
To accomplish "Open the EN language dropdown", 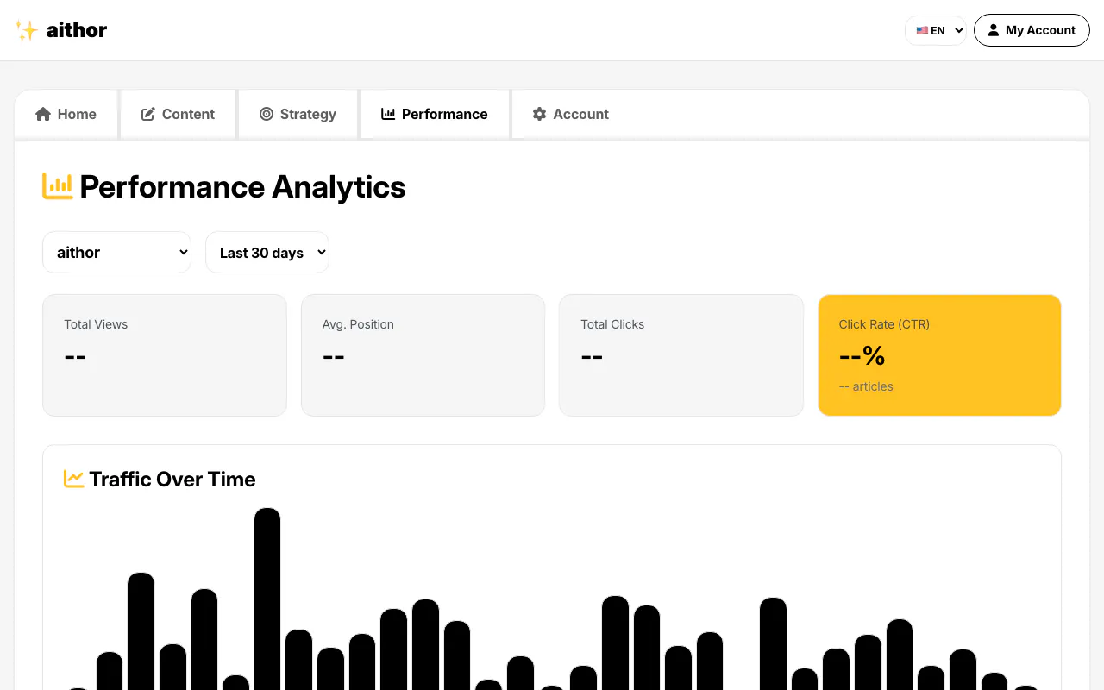I will [936, 30].
